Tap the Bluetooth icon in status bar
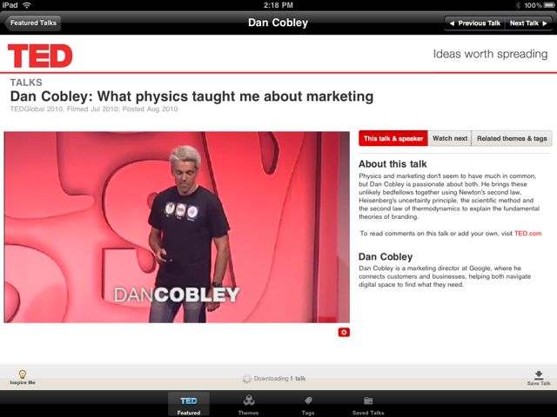This screenshot has width=557, height=417. tap(518, 5)
